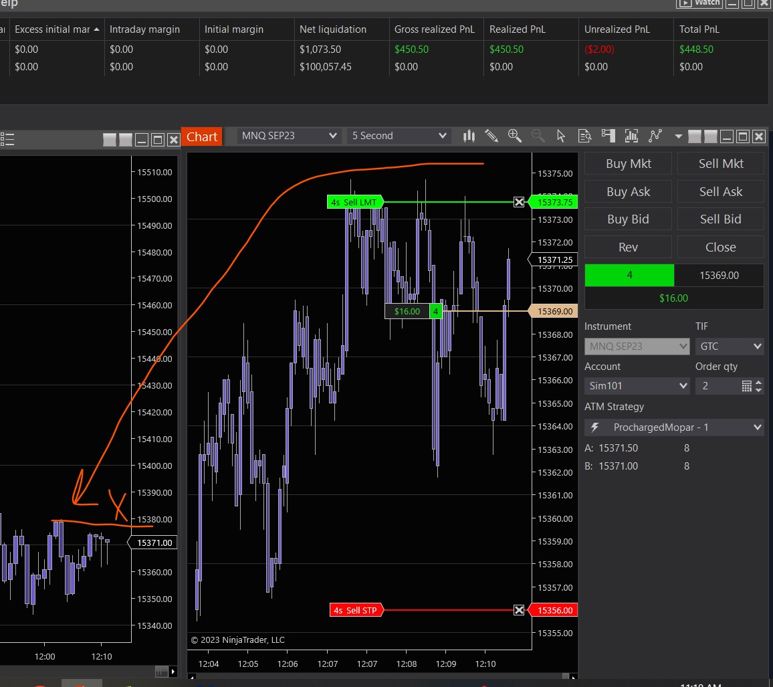
Task: Expand the MNQ SEP23 instrument dropdown in toolbar
Action: [x=290, y=136]
